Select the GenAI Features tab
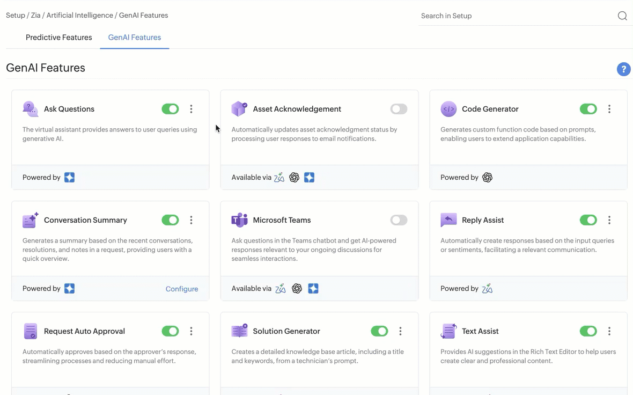633x395 pixels. [135, 38]
